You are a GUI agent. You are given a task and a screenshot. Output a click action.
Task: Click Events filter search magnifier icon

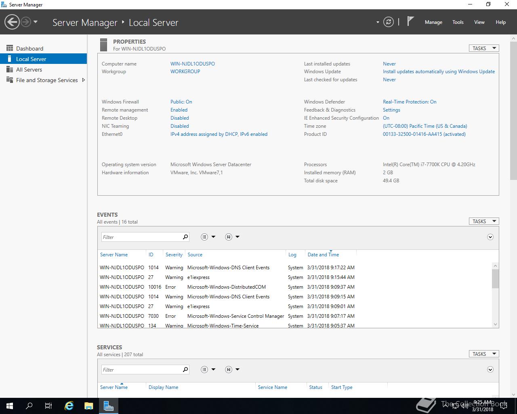(x=185, y=237)
